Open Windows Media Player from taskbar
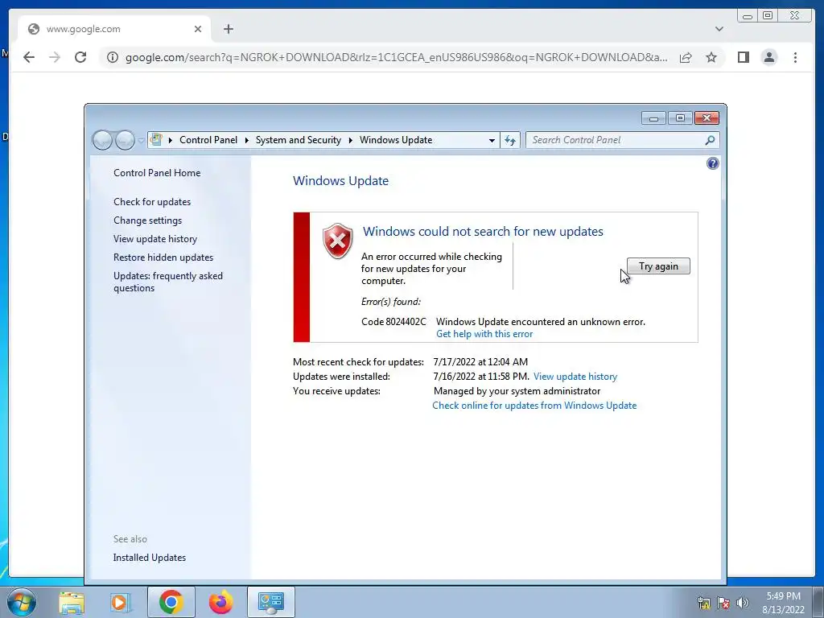 coord(121,602)
